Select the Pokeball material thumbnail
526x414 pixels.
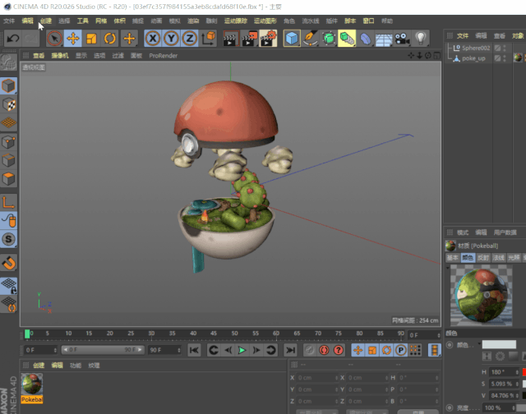click(32, 384)
